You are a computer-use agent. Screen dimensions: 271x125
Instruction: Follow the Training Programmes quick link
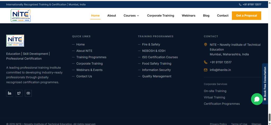(x=91, y=57)
